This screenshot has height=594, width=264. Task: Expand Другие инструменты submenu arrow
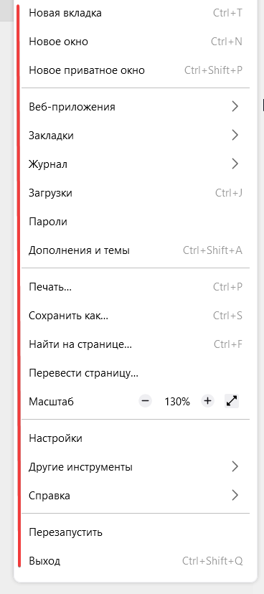[x=235, y=467]
